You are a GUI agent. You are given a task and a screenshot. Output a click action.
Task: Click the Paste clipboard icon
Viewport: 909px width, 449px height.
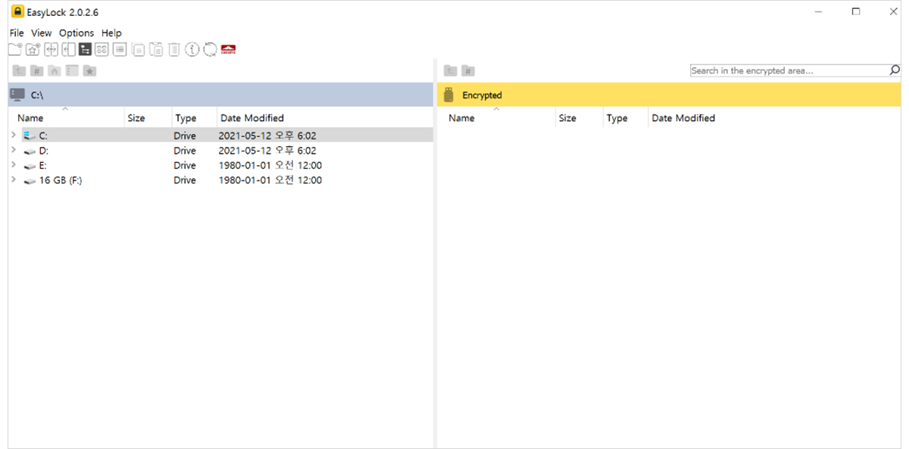[x=156, y=49]
